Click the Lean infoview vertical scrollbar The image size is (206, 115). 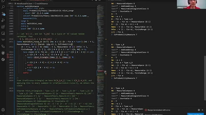[205, 78]
